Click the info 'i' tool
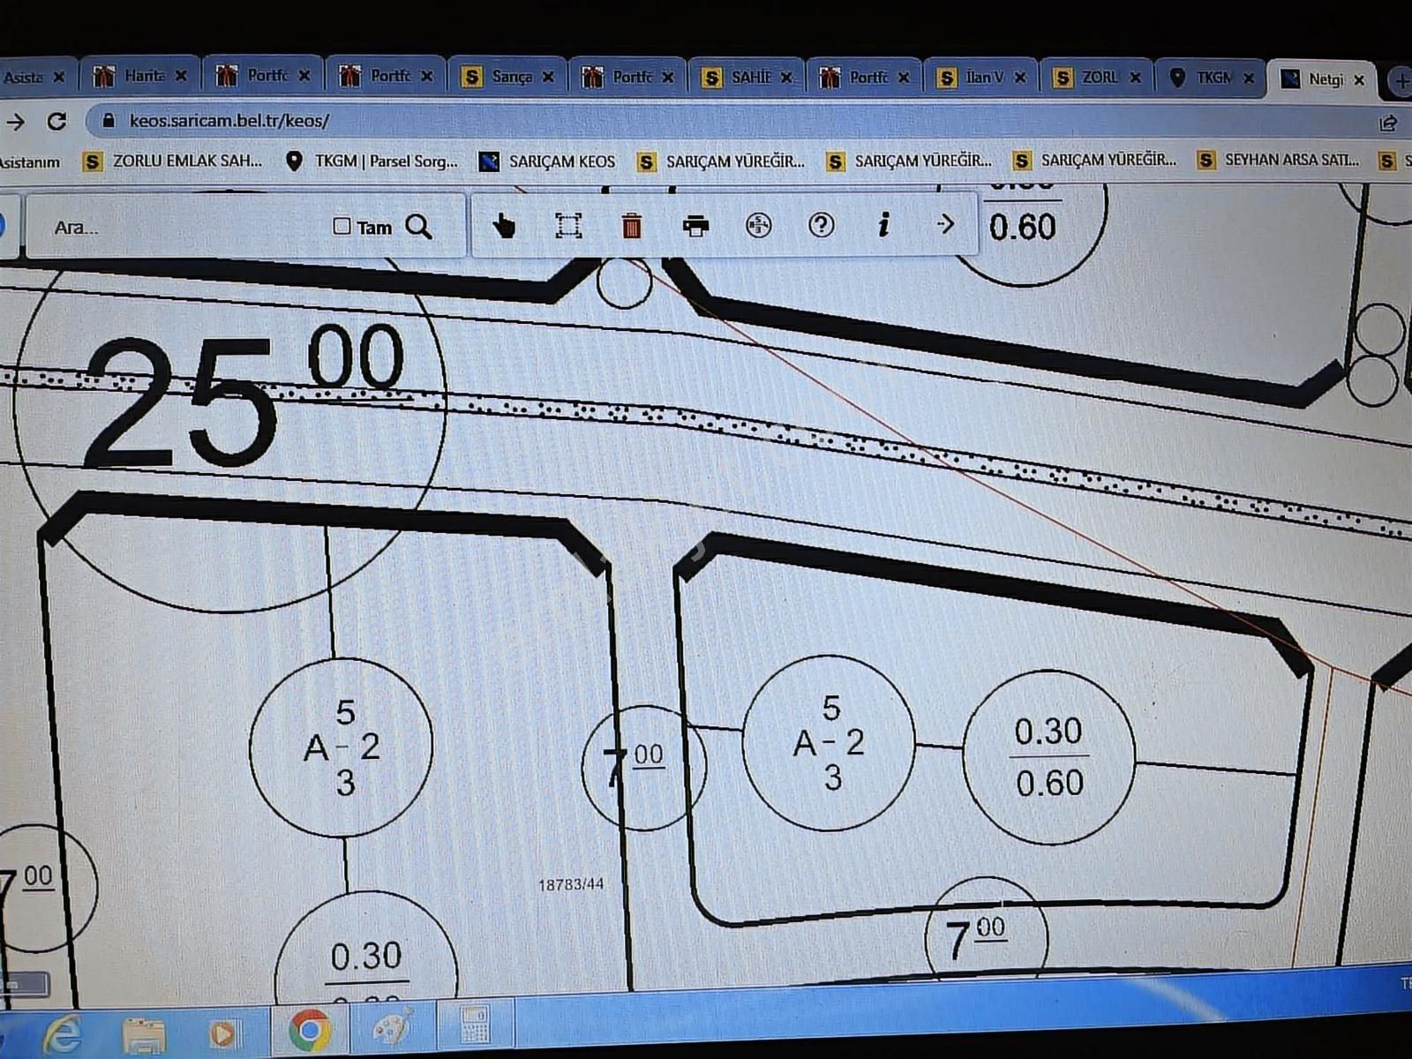Image resolution: width=1412 pixels, height=1059 pixels. click(882, 225)
